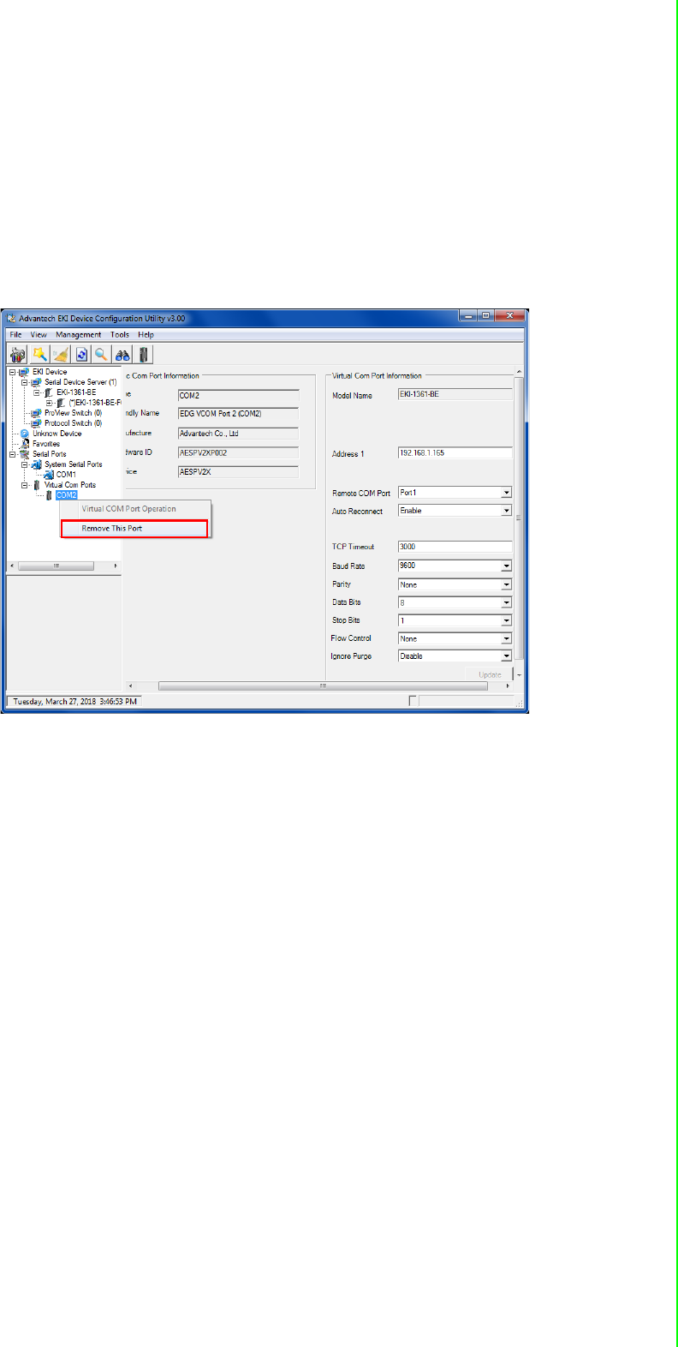The width and height of the screenshot is (678, 1347).
Task: Select the Unknow Device node icon
Action: pos(25,434)
